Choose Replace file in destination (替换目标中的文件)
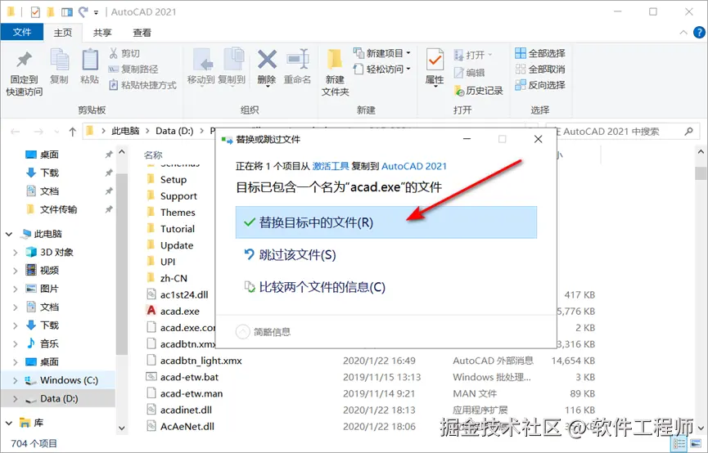 pos(386,222)
